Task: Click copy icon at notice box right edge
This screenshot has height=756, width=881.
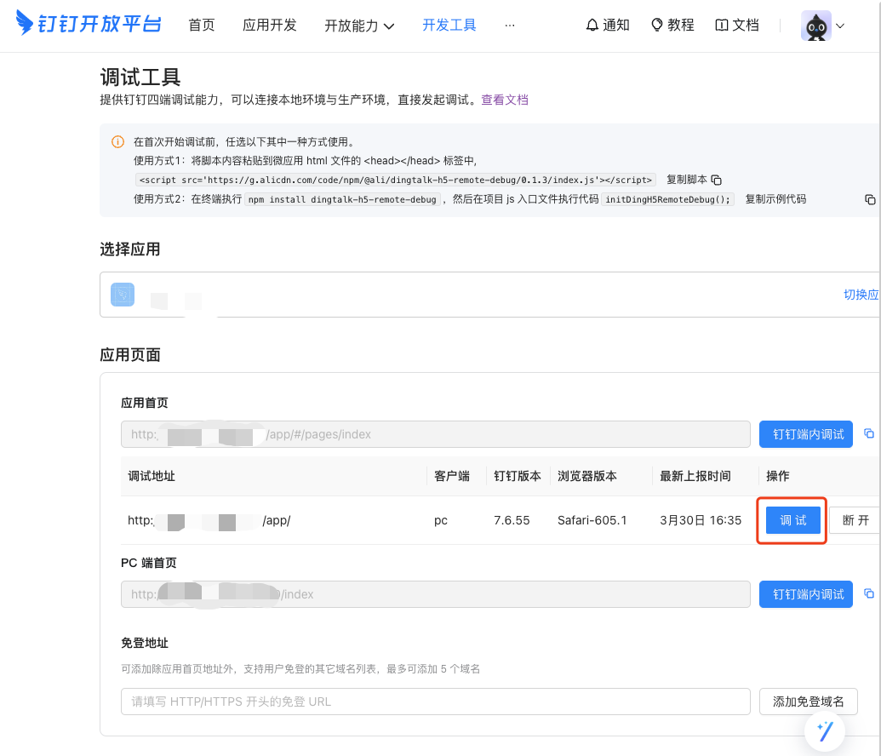Action: 870,199
